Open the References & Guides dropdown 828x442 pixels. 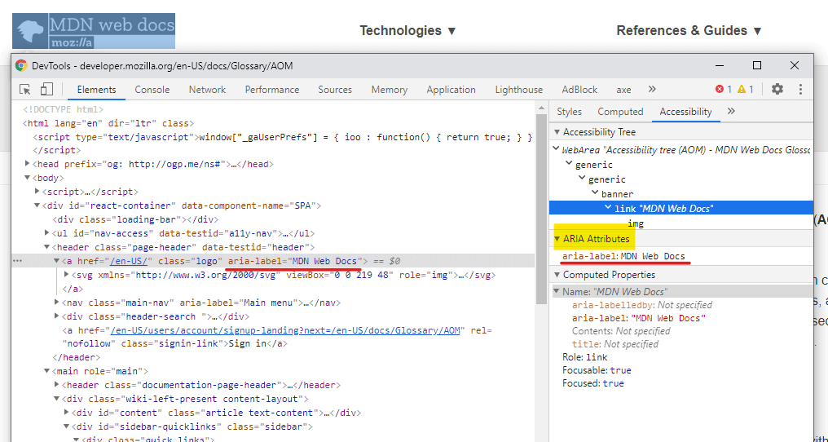689,31
